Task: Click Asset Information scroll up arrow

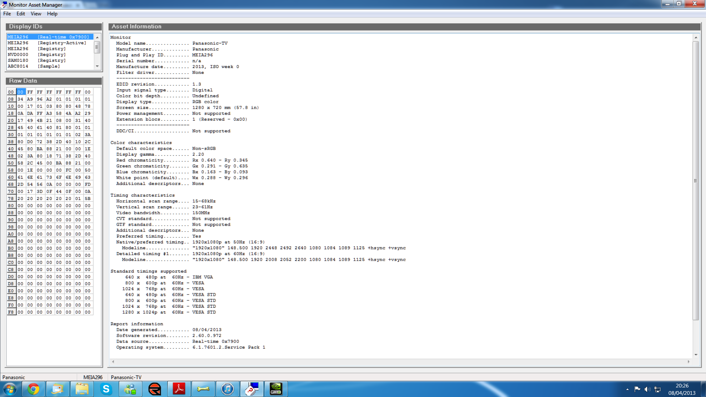Action: coord(696,37)
